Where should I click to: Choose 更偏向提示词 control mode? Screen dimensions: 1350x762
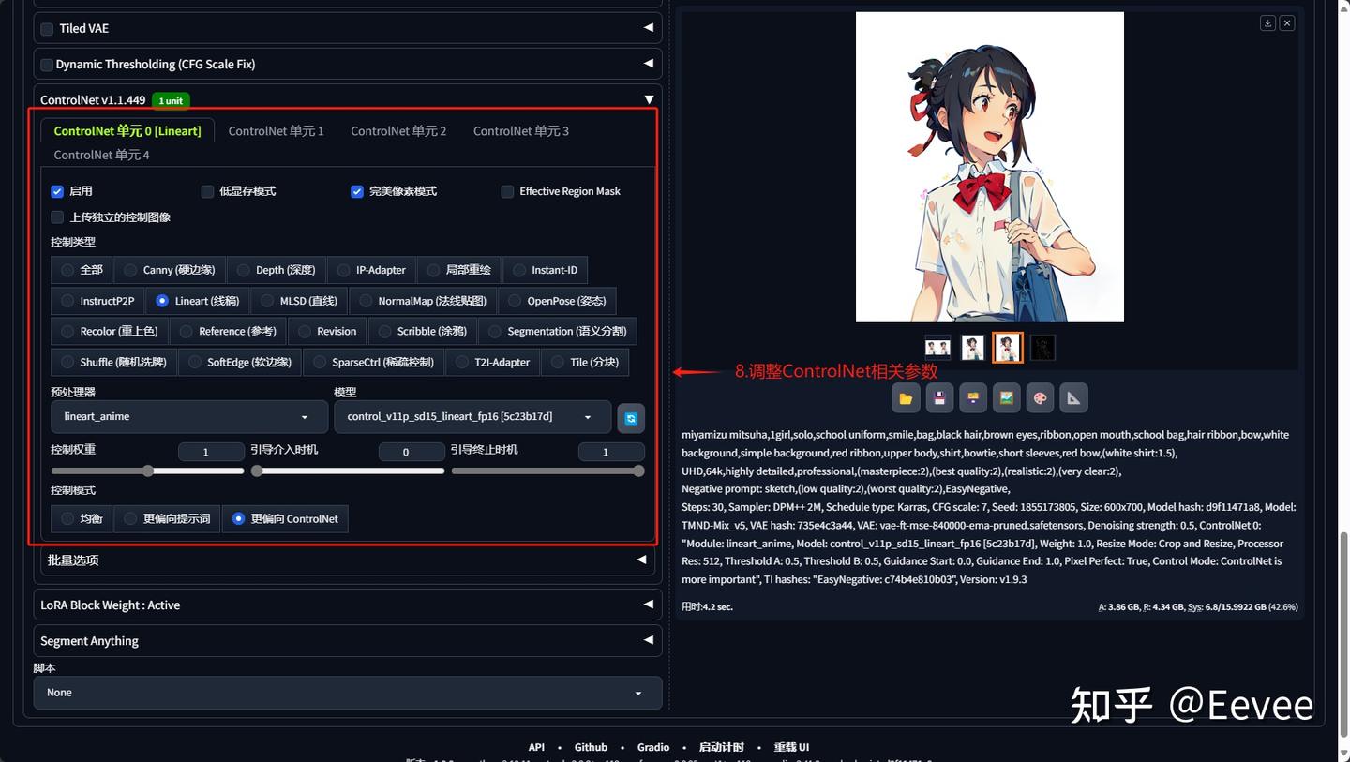(168, 519)
